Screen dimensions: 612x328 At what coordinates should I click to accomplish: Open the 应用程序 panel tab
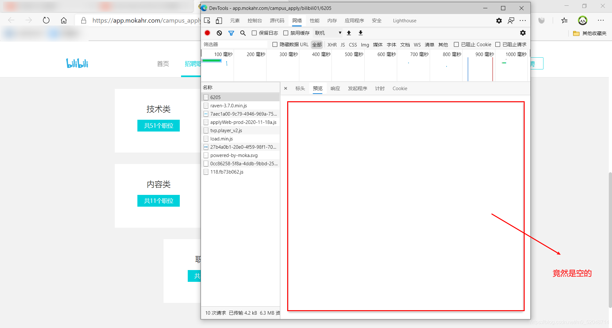354,21
